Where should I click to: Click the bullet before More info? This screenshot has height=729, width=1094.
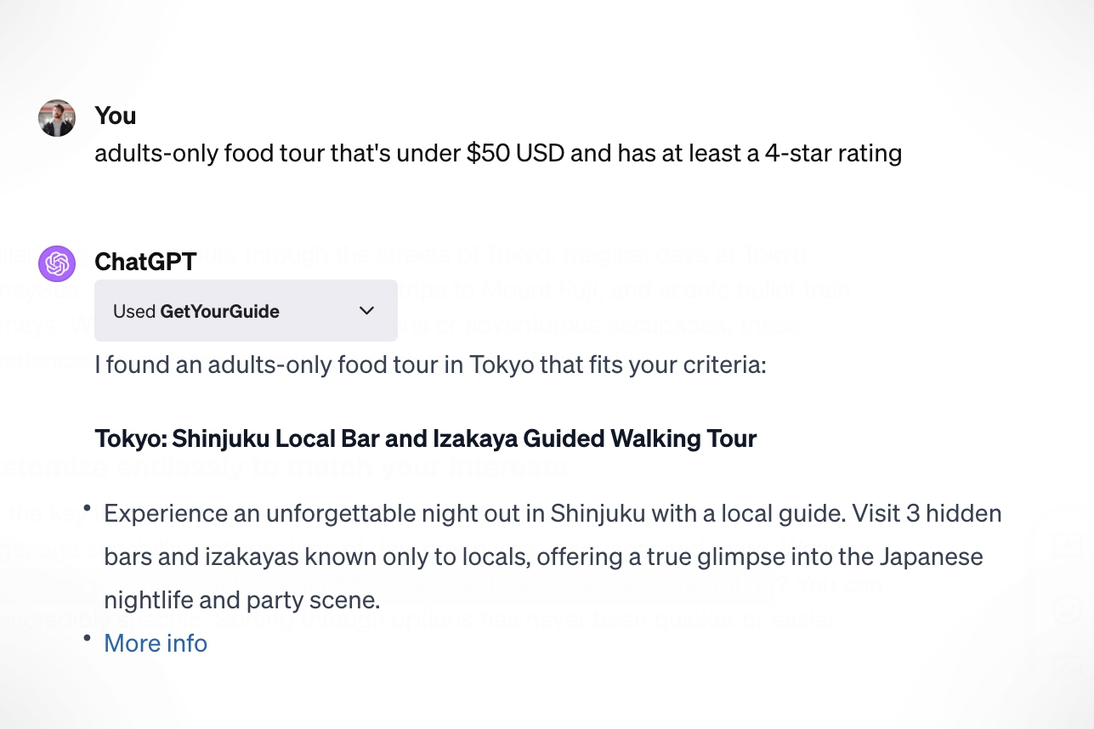[x=87, y=637]
